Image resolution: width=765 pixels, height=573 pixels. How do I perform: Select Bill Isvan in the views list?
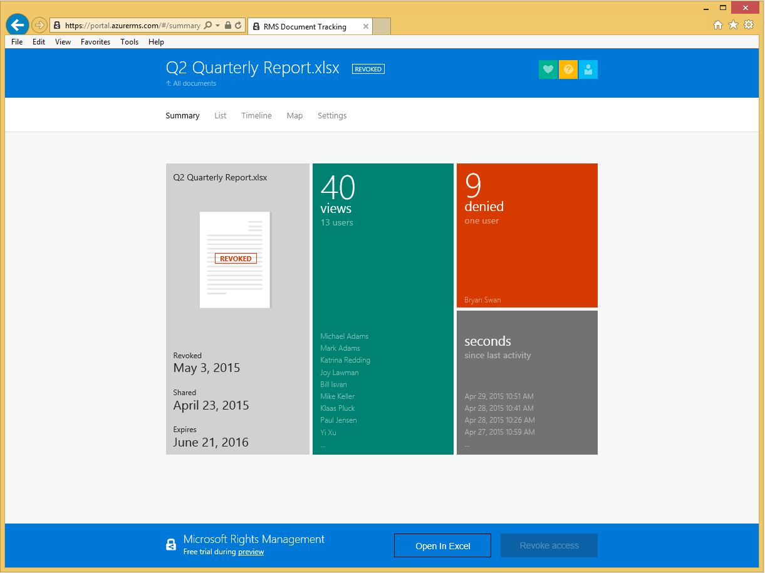point(333,385)
